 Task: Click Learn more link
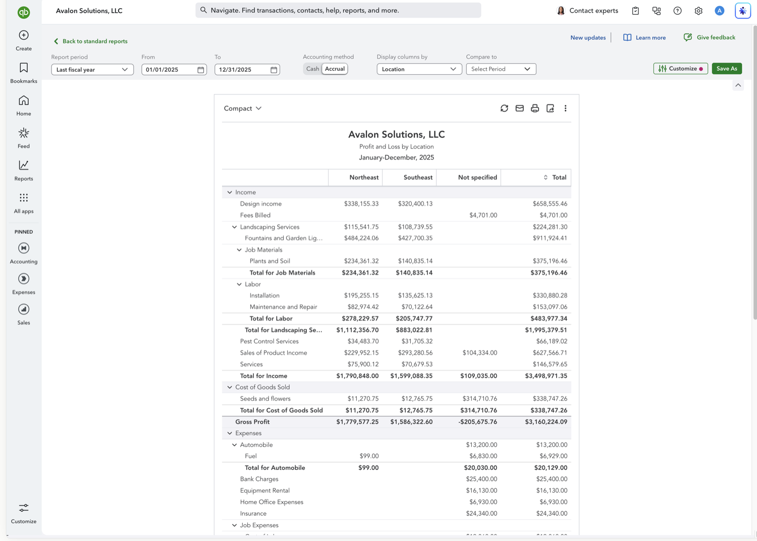644,37
